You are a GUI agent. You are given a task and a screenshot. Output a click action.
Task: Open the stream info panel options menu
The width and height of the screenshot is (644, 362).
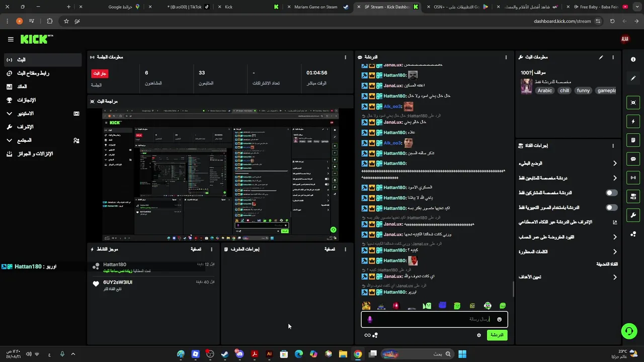(613, 57)
